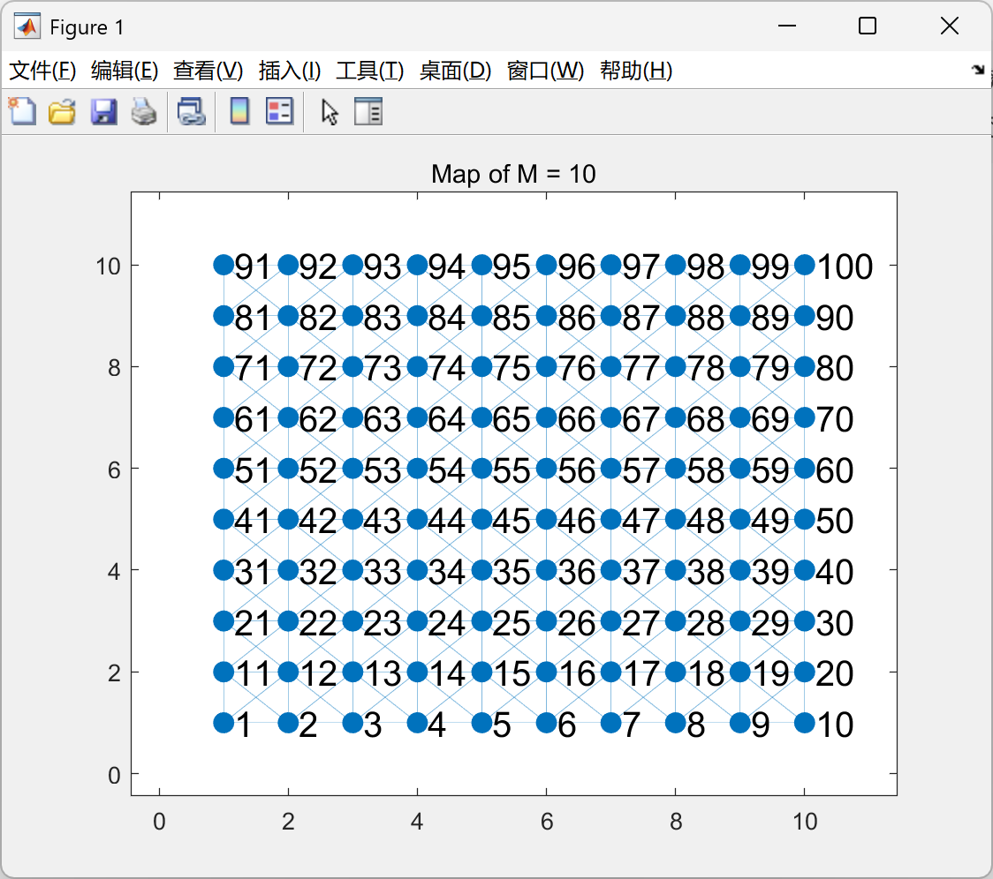Open the 帮助(H) menu
Image resolution: width=993 pixels, height=879 pixels.
click(636, 71)
